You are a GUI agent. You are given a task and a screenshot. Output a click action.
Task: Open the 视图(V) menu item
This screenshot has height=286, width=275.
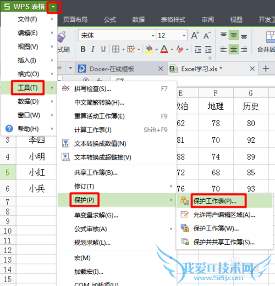point(29,47)
